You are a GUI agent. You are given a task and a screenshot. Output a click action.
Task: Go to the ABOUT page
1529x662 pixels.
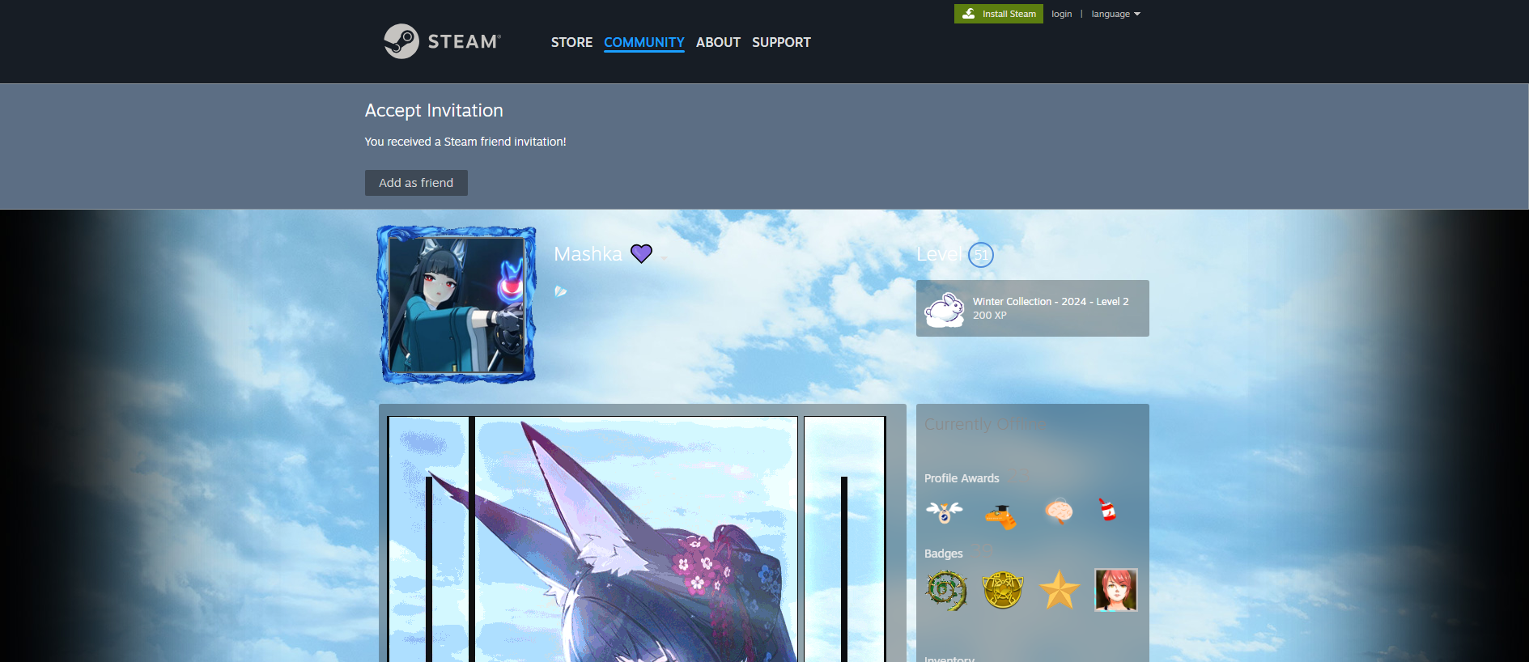[x=718, y=42]
